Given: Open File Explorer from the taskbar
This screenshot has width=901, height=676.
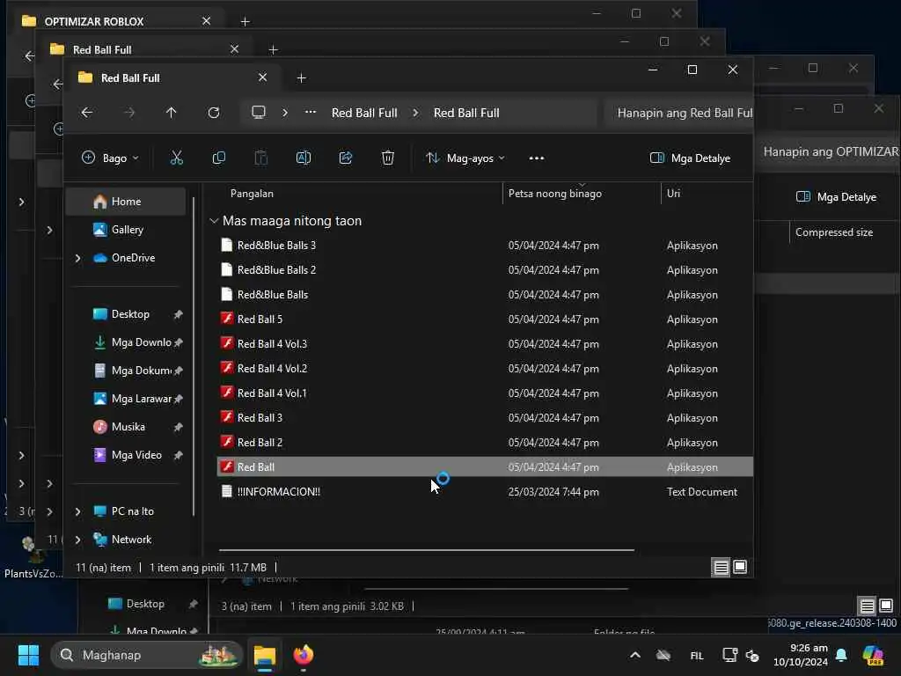Looking at the screenshot, I should pos(265,655).
